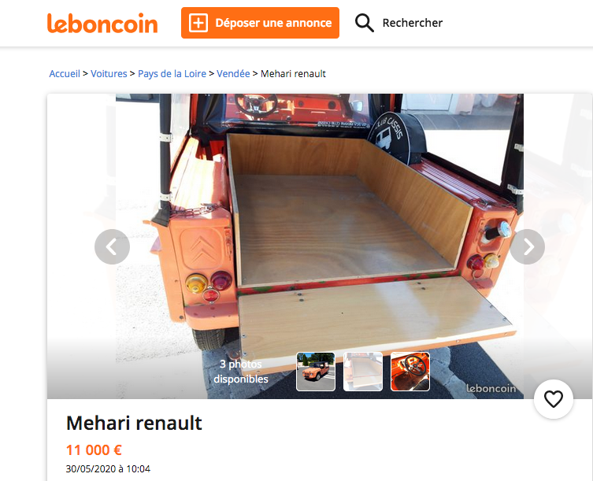Image resolution: width=593 pixels, height=481 pixels.
Task: Show next photo with right arrow
Action: click(528, 246)
